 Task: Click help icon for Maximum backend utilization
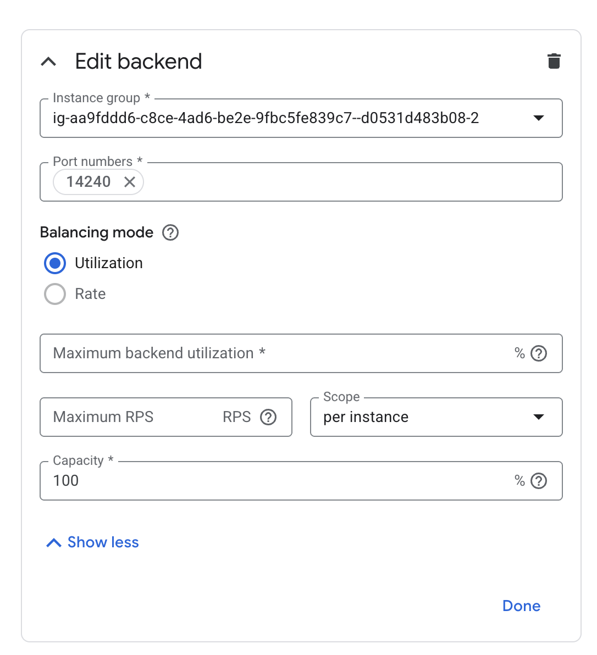[x=539, y=353]
